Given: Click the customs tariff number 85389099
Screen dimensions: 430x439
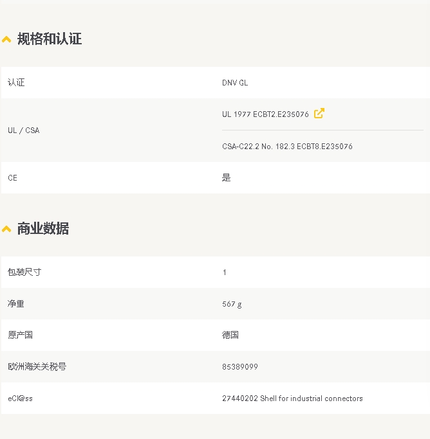Looking at the screenshot, I should [x=240, y=367].
